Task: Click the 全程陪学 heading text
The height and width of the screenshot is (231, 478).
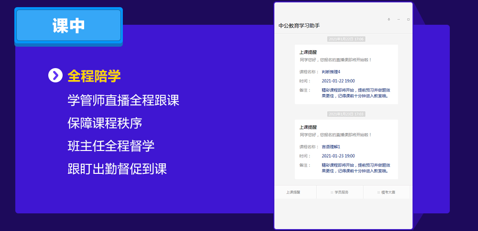Action: pos(94,76)
